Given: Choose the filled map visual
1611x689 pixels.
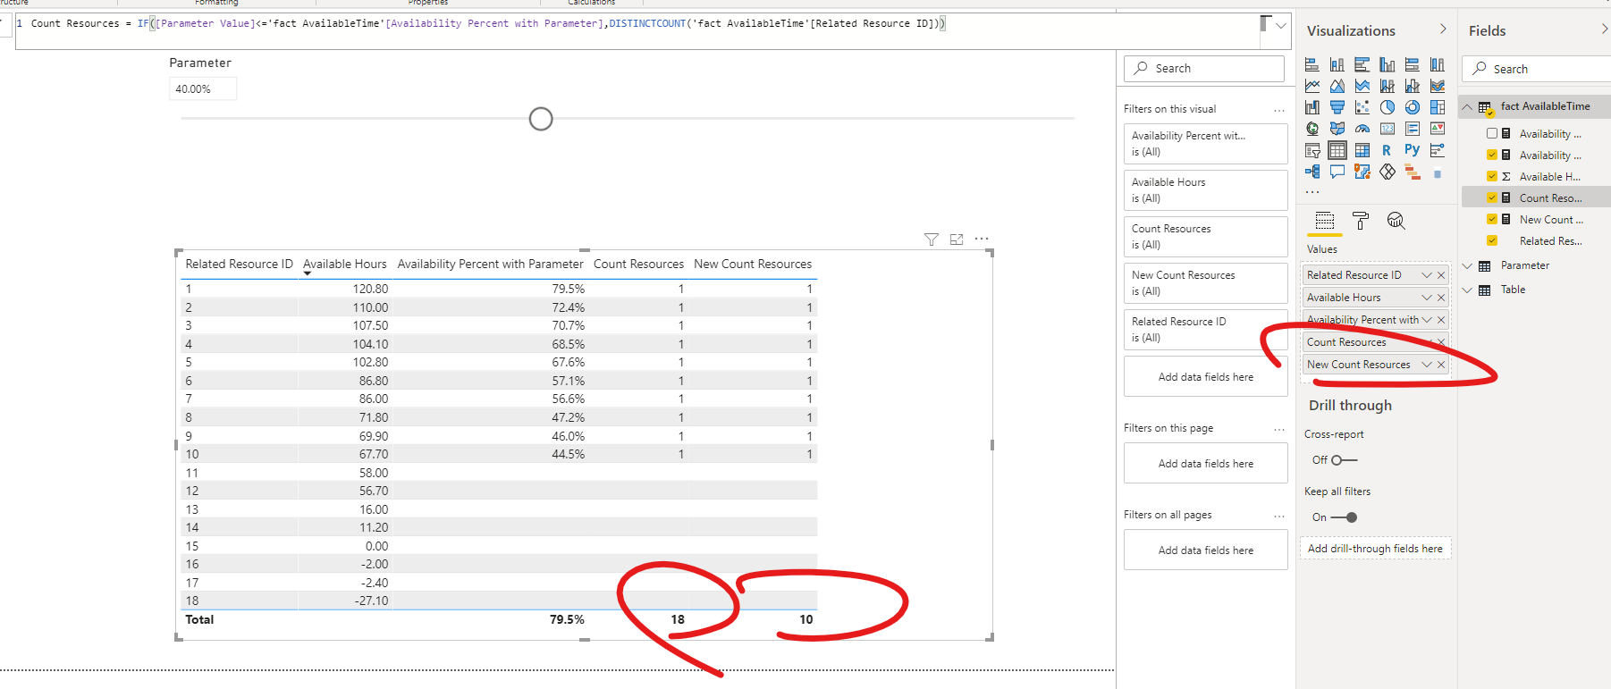Looking at the screenshot, I should coord(1337,129).
